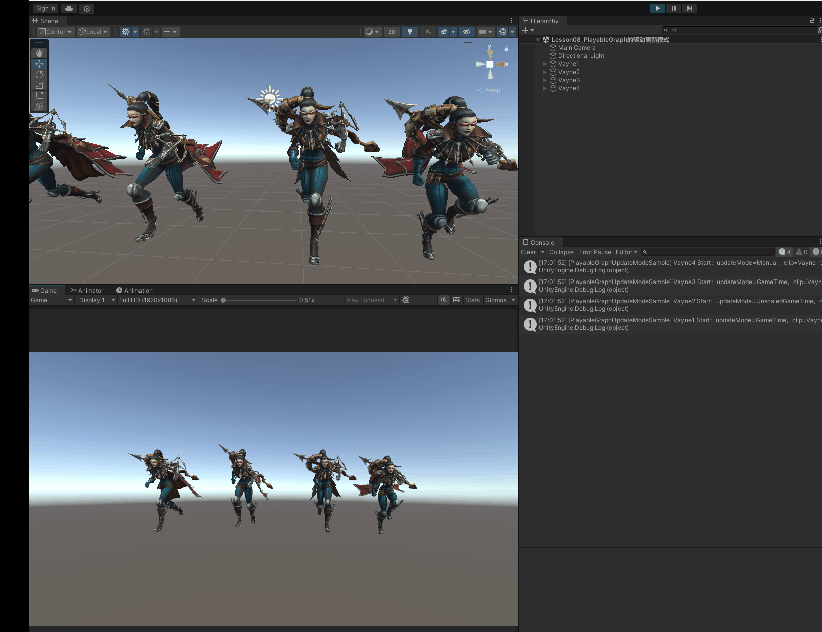Toggle 2D view mode in Scene
This screenshot has width=822, height=632.
click(392, 32)
